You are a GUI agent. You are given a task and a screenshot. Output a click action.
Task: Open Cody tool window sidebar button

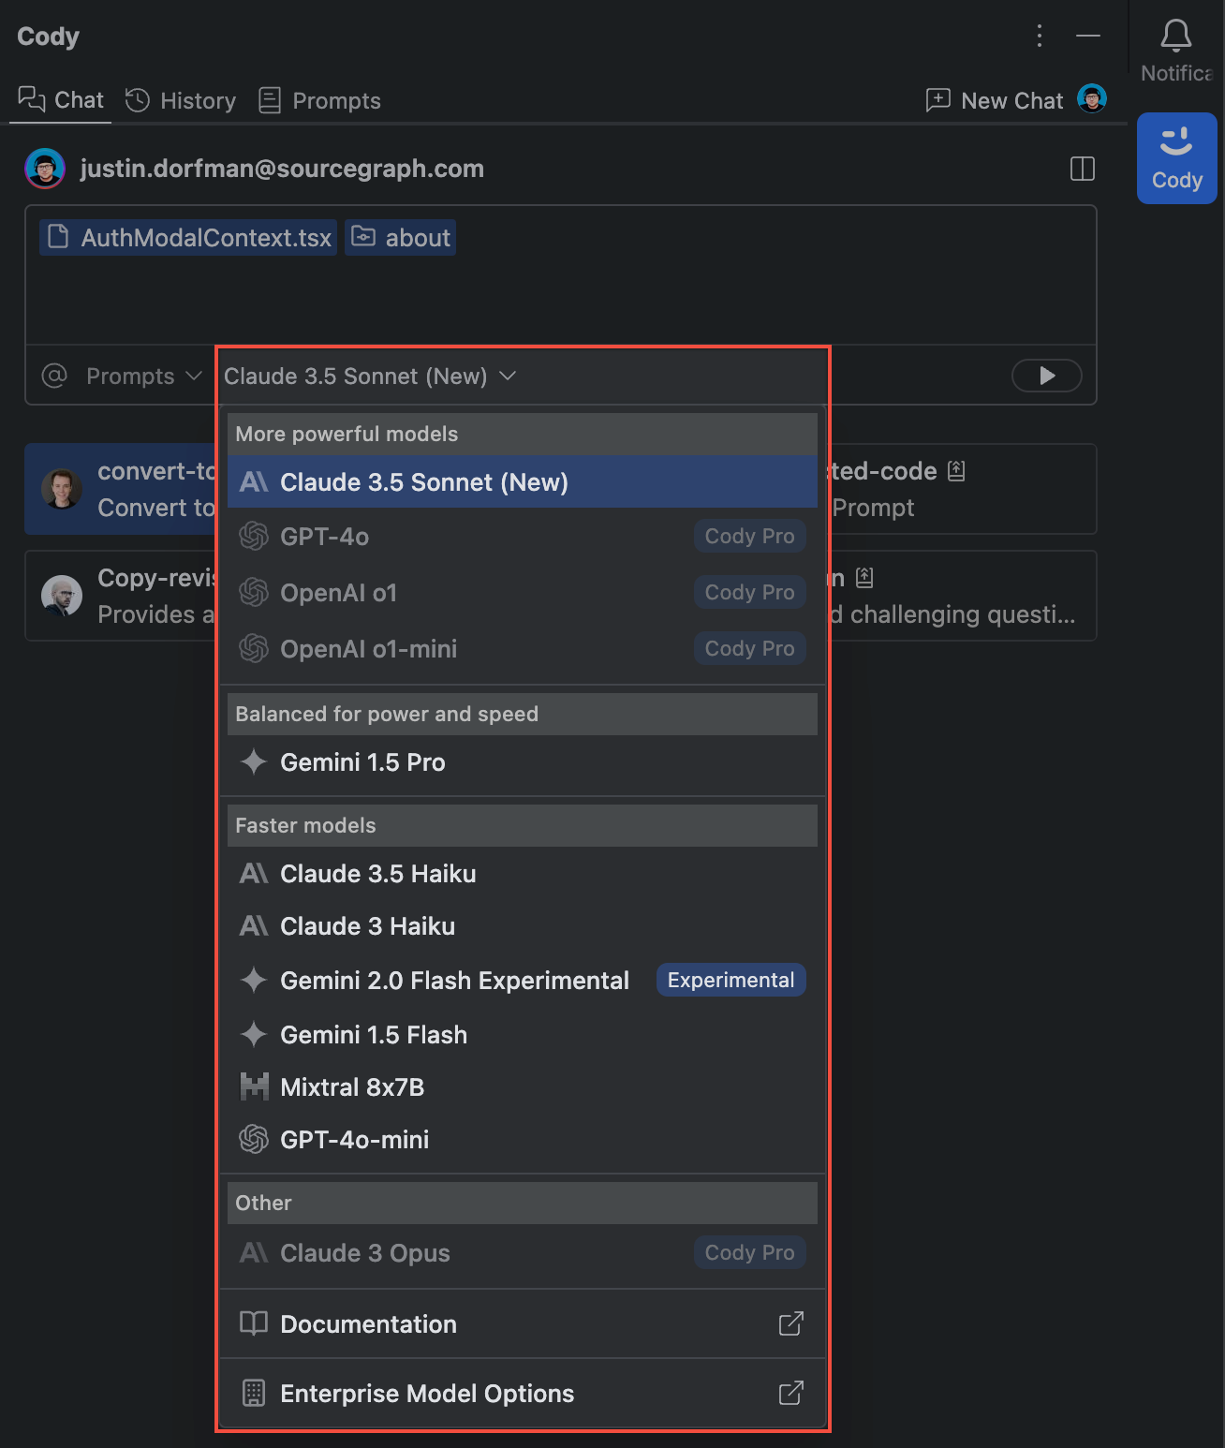[1177, 158]
